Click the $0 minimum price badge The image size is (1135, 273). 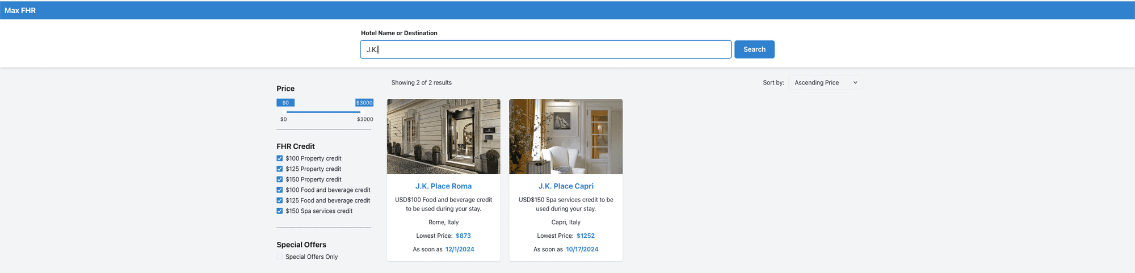coord(285,103)
